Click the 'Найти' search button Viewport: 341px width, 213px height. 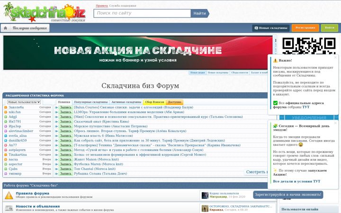click(200, 13)
